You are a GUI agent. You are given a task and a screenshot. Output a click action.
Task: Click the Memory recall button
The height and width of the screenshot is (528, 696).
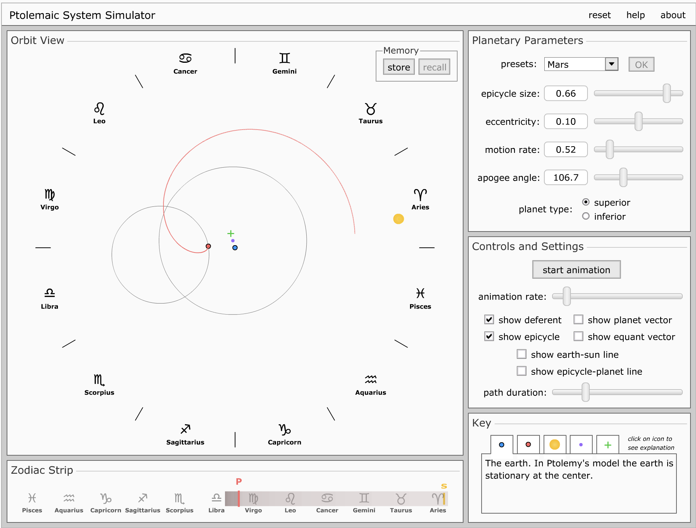[x=434, y=67]
